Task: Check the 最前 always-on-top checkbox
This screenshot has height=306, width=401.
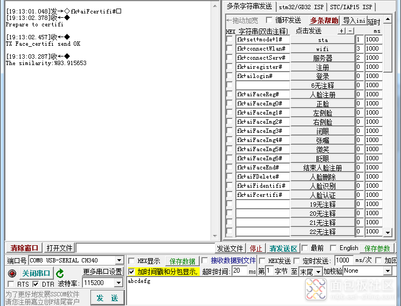Action: click(304, 248)
